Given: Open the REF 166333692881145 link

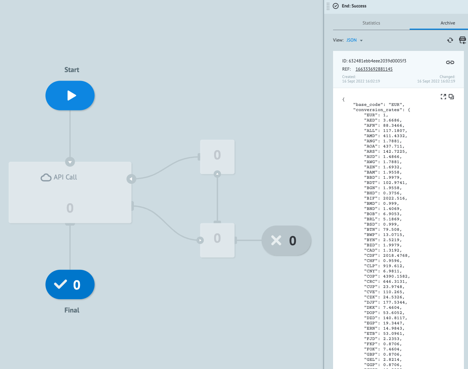Looking at the screenshot, I should [x=374, y=69].
